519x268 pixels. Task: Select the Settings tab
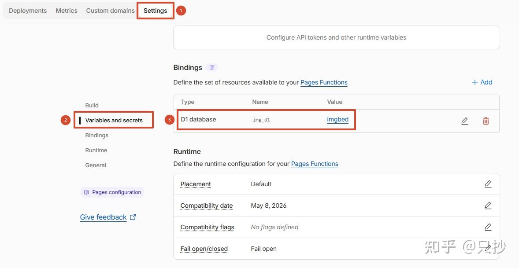click(x=155, y=11)
